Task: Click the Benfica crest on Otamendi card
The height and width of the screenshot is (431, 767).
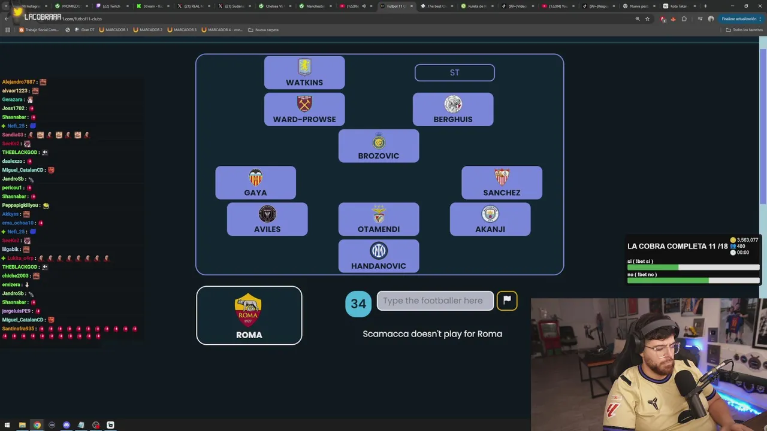Action: [x=379, y=214]
